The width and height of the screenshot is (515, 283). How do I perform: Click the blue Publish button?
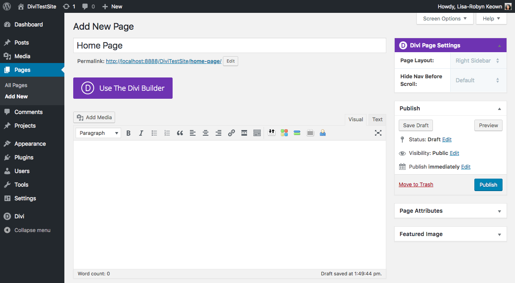[488, 185]
